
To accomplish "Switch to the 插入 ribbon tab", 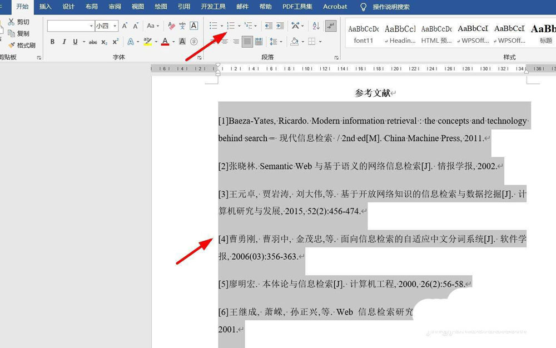I will (45, 7).
